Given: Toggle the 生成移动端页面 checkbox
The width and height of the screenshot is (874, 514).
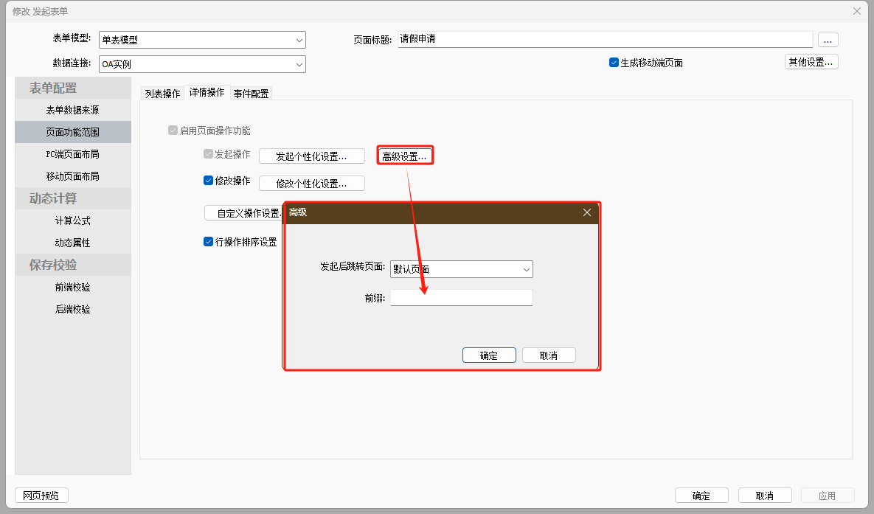Looking at the screenshot, I should (614, 63).
